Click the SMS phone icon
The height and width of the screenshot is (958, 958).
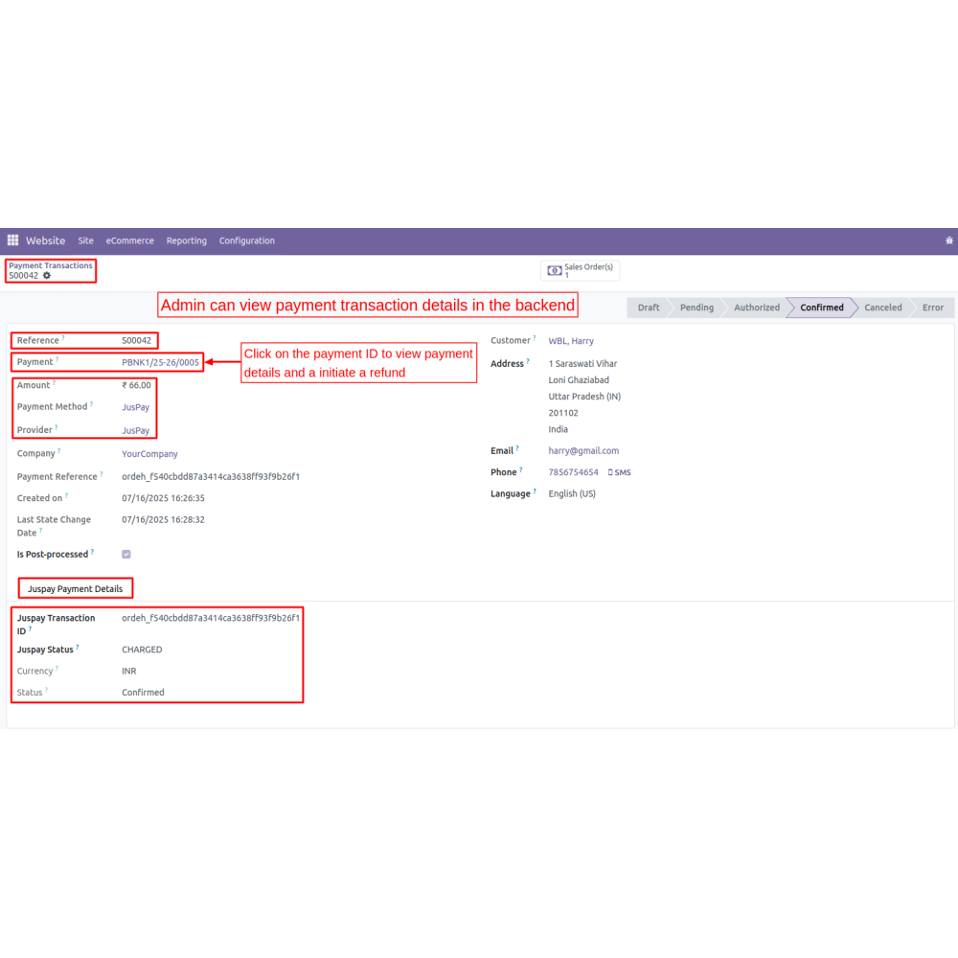tap(610, 472)
